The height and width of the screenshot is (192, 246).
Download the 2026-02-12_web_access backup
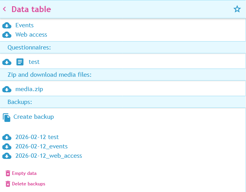49,156
